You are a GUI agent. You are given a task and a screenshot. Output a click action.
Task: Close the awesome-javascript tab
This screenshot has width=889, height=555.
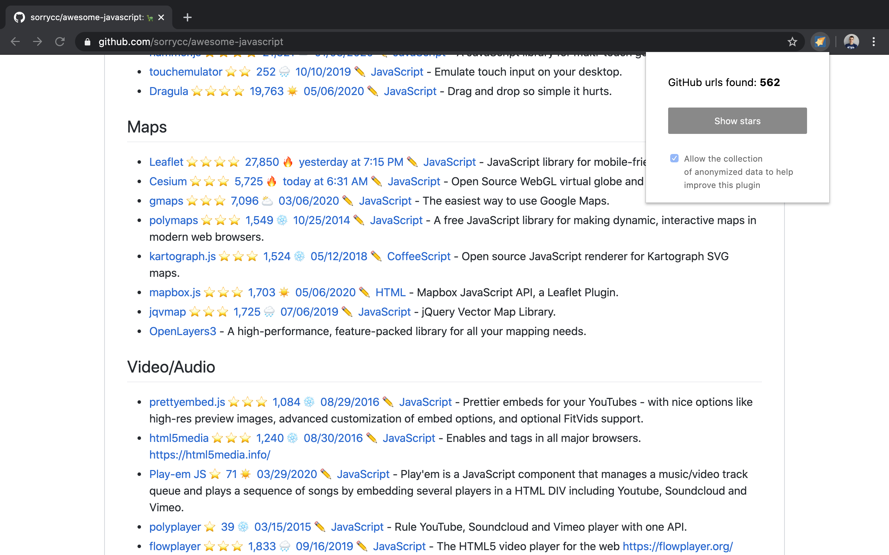[161, 17]
